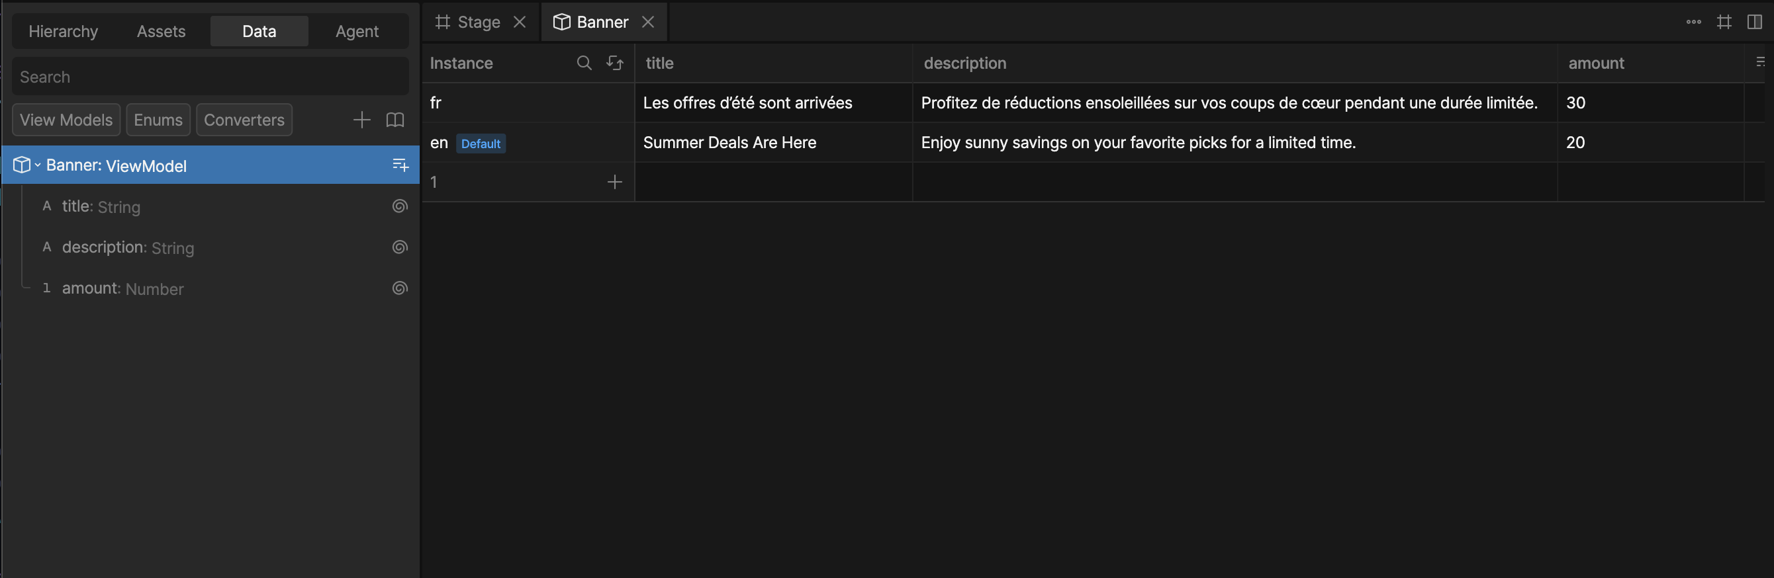
Task: Open the Agent tab
Action: 357,31
